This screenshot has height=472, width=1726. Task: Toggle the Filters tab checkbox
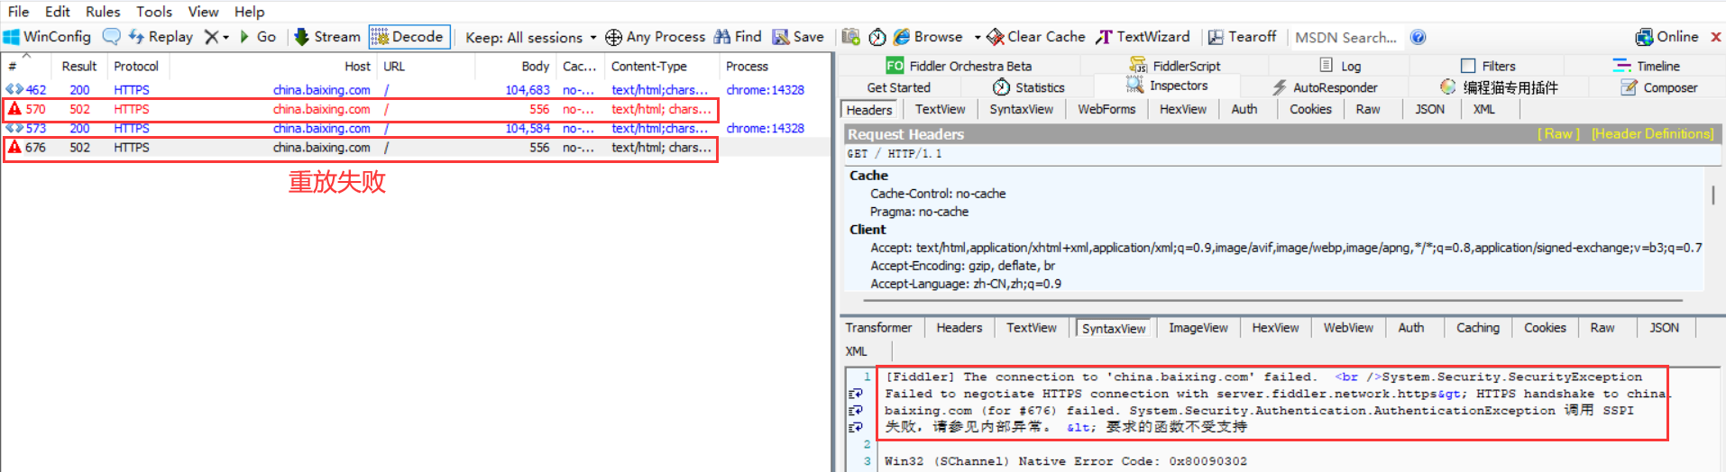click(x=1468, y=66)
